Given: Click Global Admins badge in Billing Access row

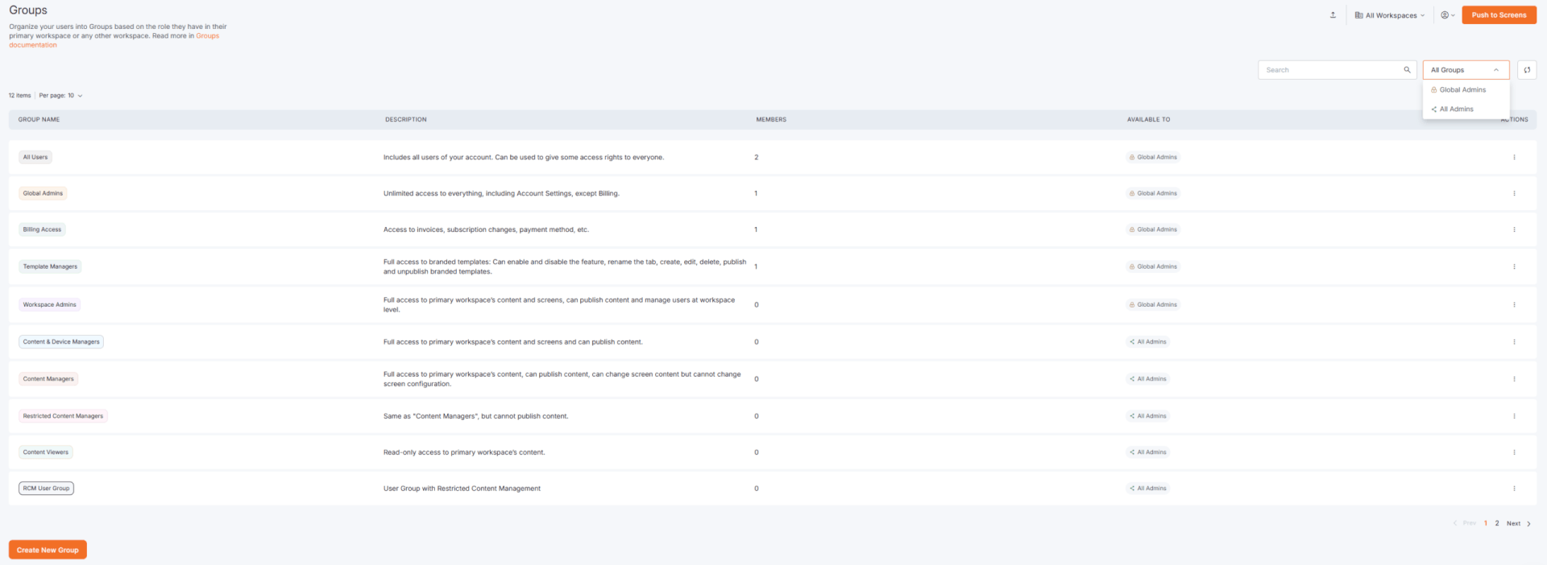Looking at the screenshot, I should point(1153,229).
